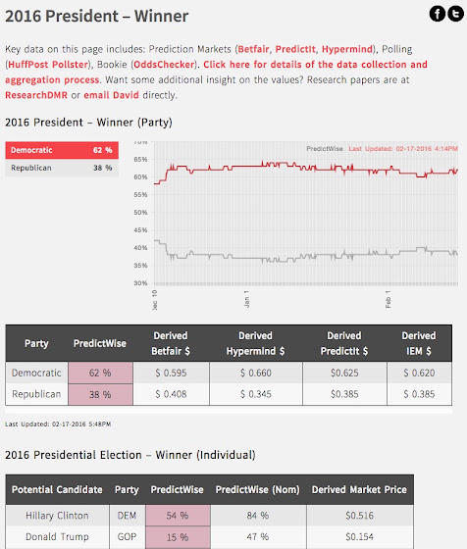The width and height of the screenshot is (467, 549).
Task: Click the Derived Betfair $ column header
Action: [x=171, y=343]
